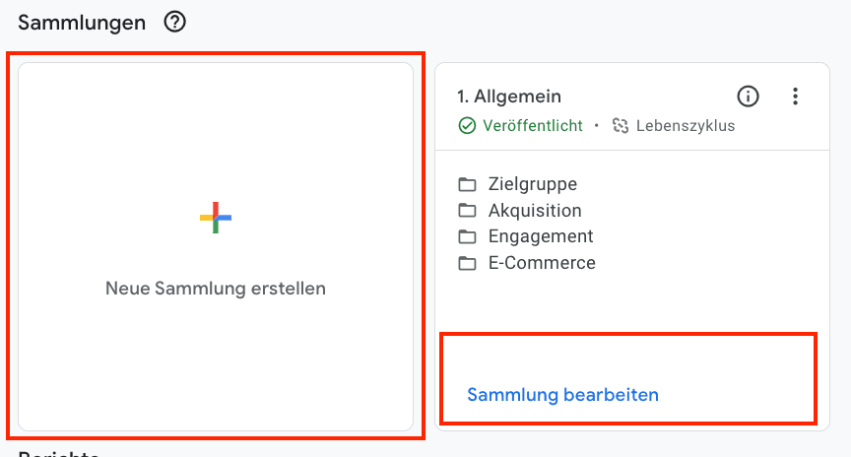This screenshot has height=457, width=851.
Task: Click the 1. Allgemein card title
Action: click(x=509, y=97)
